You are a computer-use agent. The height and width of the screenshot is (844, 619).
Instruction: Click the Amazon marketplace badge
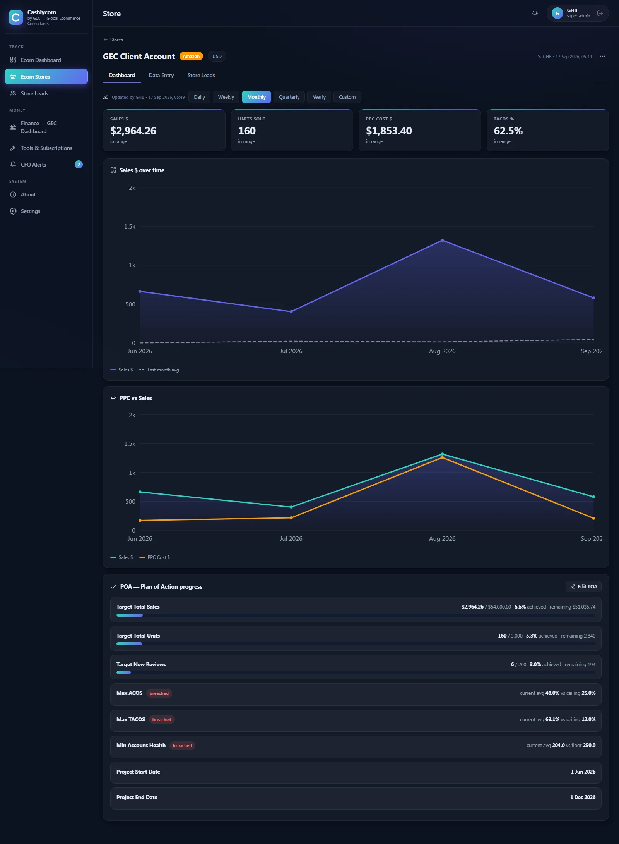(191, 56)
